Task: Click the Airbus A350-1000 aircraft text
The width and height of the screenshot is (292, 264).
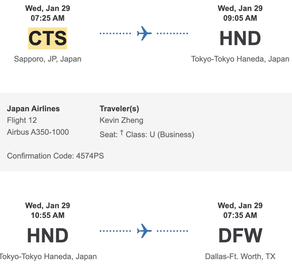Action: 38,132
